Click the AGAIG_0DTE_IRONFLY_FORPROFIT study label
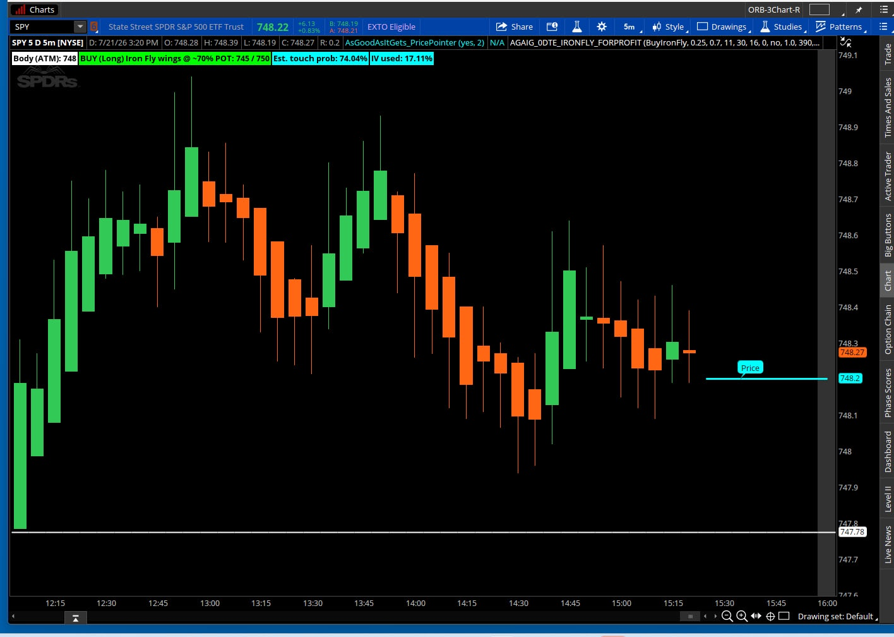Image resolution: width=894 pixels, height=637 pixels. (665, 42)
